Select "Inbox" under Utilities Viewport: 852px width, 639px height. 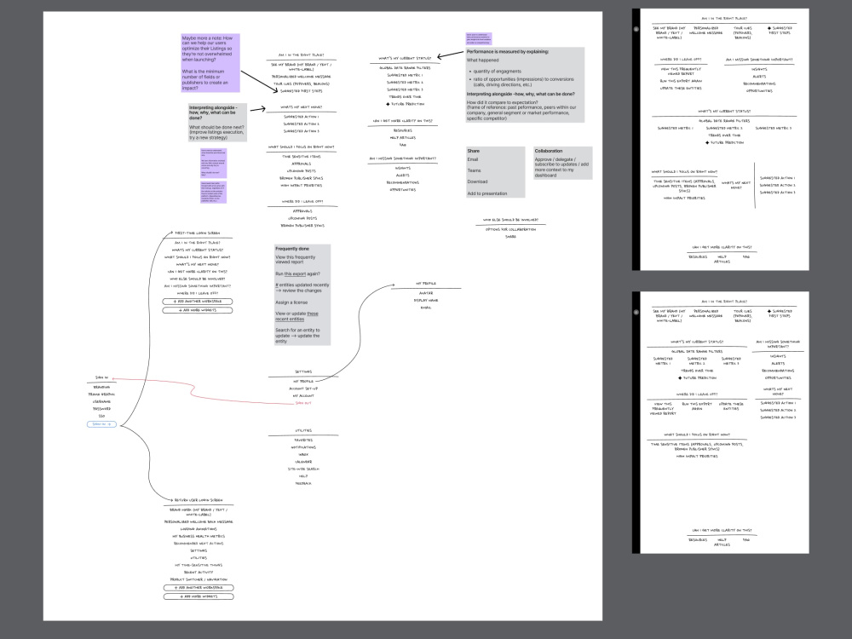303,454
